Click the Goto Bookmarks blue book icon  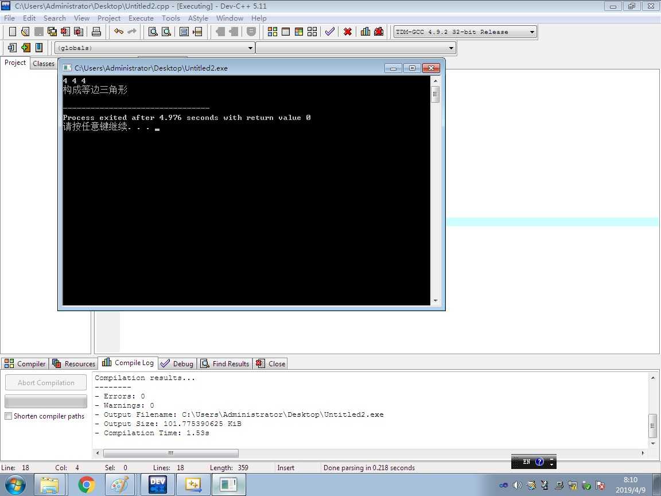tap(39, 48)
